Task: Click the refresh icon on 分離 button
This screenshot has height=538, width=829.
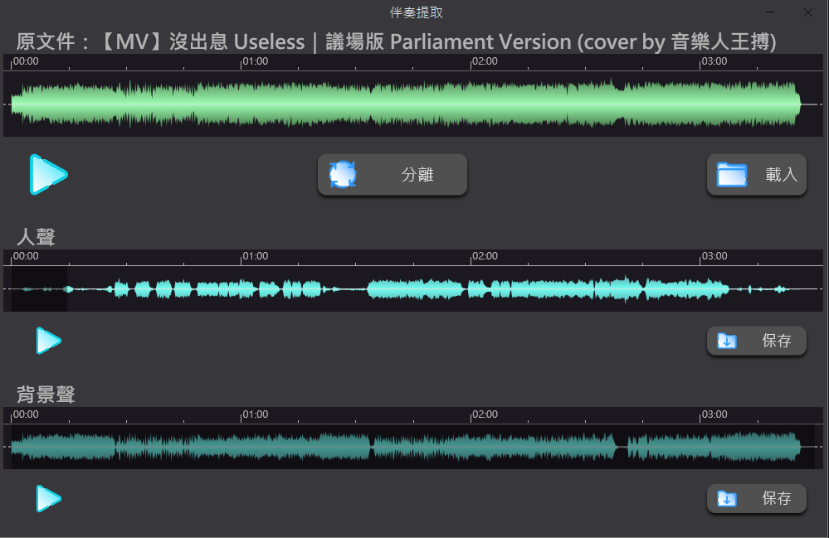Action: click(343, 175)
